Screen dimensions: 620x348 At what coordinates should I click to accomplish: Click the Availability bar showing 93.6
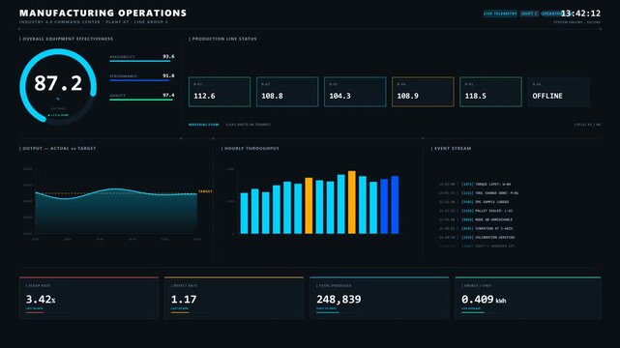142,58
